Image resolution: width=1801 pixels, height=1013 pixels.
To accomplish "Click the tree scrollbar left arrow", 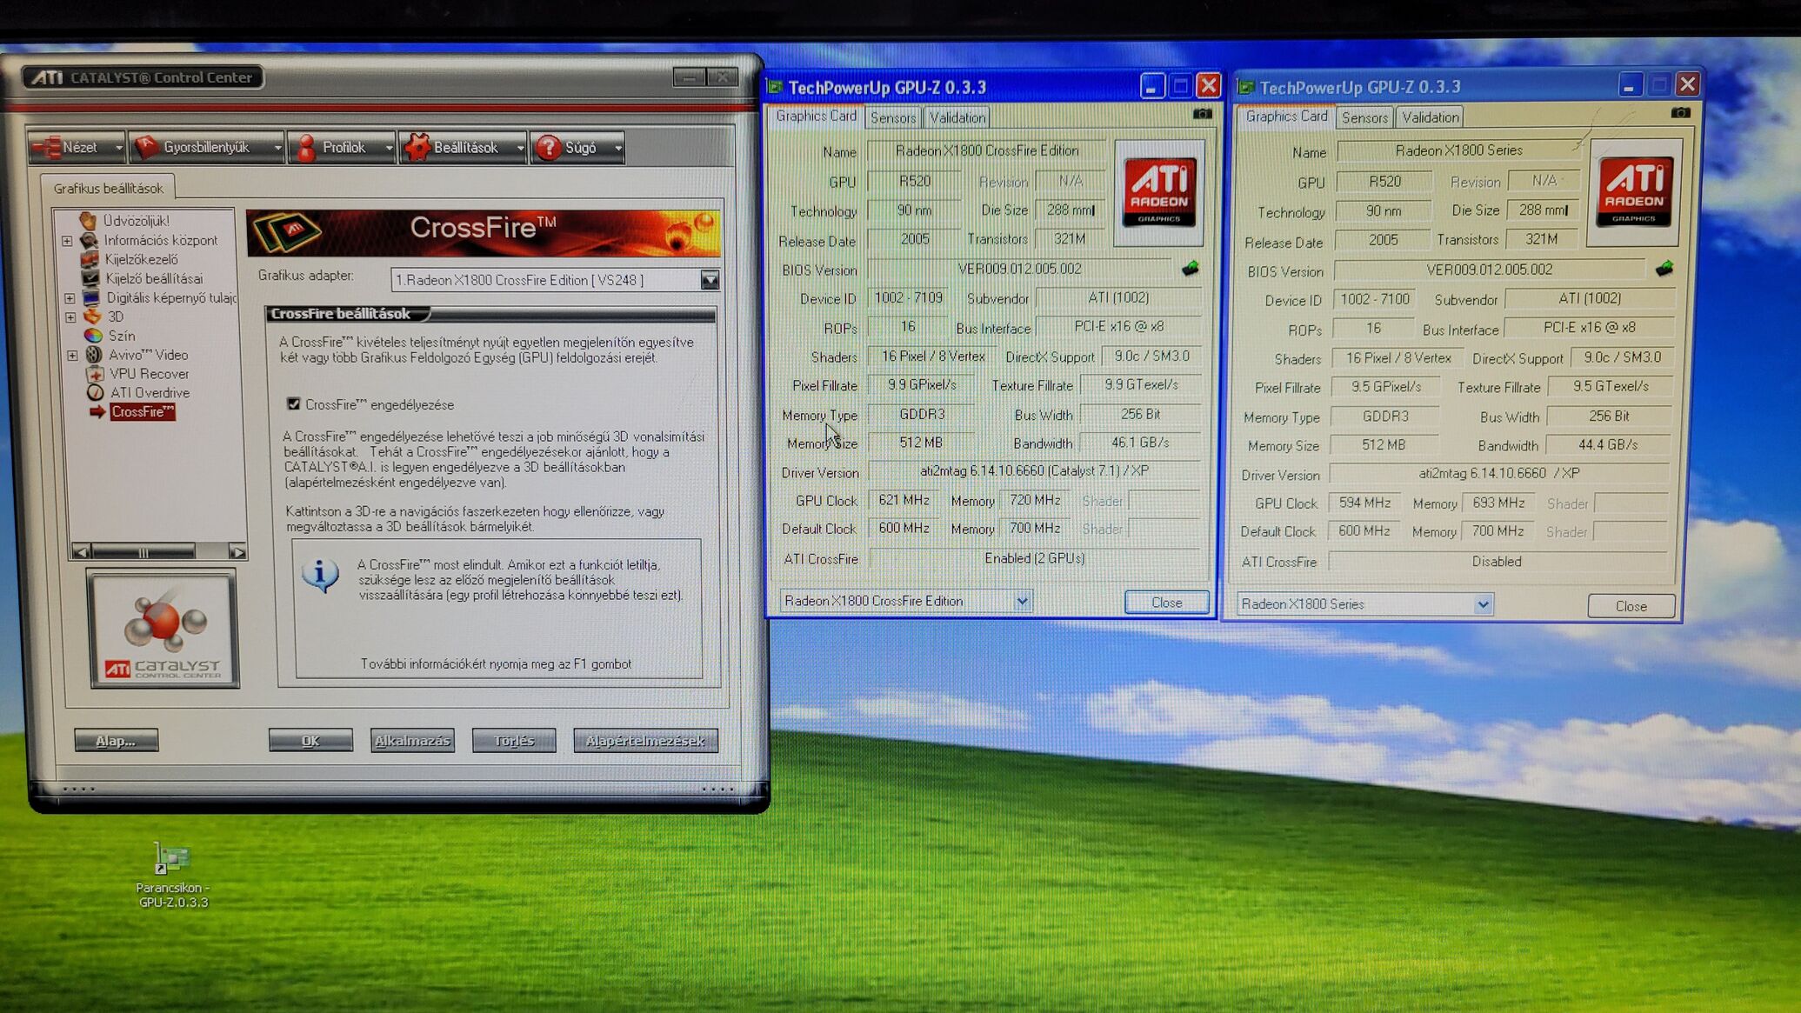I will pos(81,552).
